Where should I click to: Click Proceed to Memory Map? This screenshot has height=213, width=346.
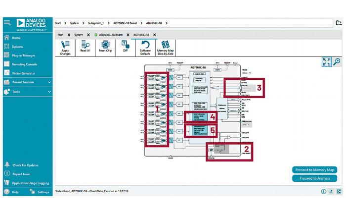(x=315, y=170)
